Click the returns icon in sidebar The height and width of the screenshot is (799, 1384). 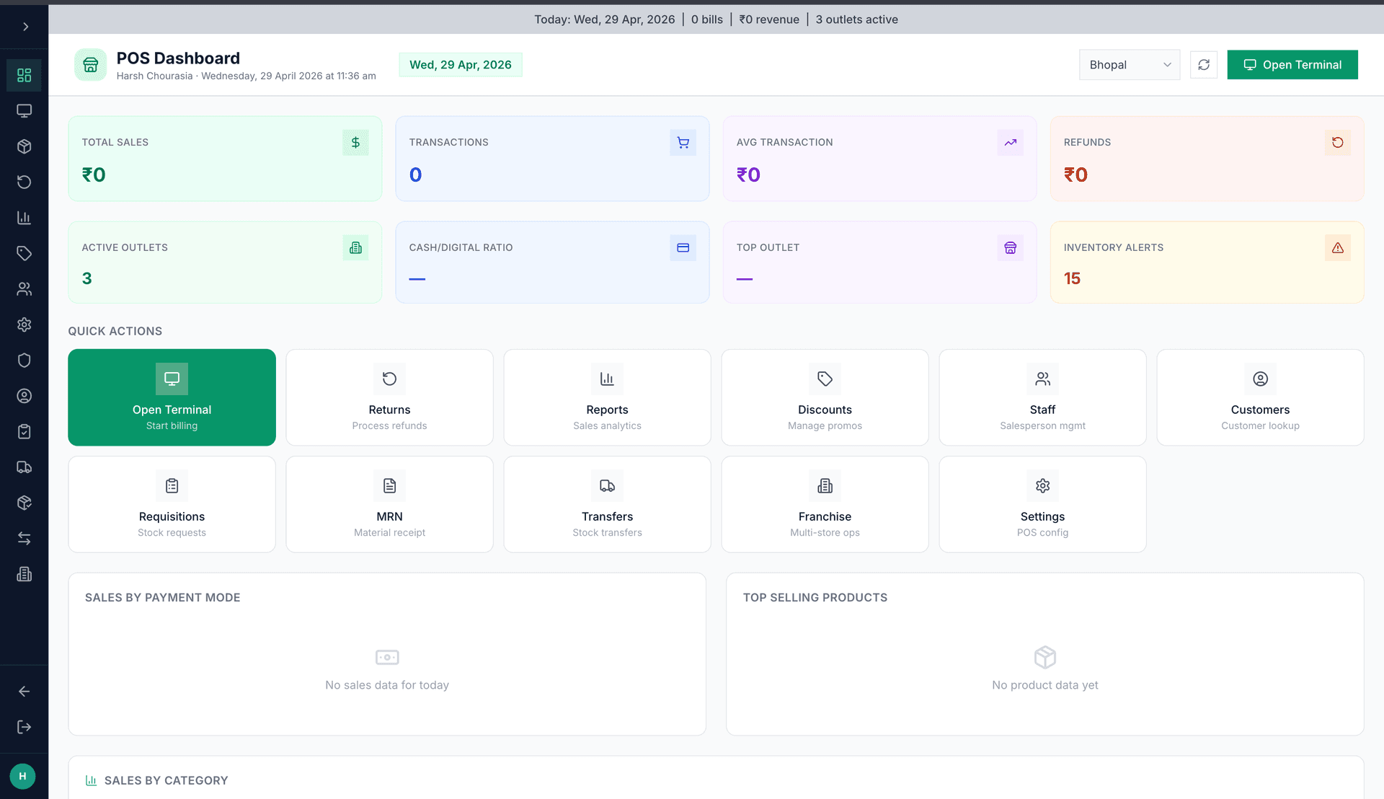tap(25, 182)
